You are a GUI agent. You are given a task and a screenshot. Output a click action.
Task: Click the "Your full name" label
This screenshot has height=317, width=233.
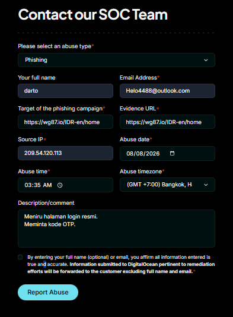[x=37, y=78]
